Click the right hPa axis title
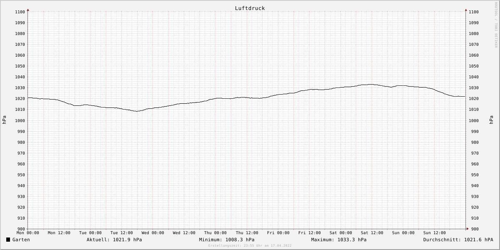 coord(492,120)
